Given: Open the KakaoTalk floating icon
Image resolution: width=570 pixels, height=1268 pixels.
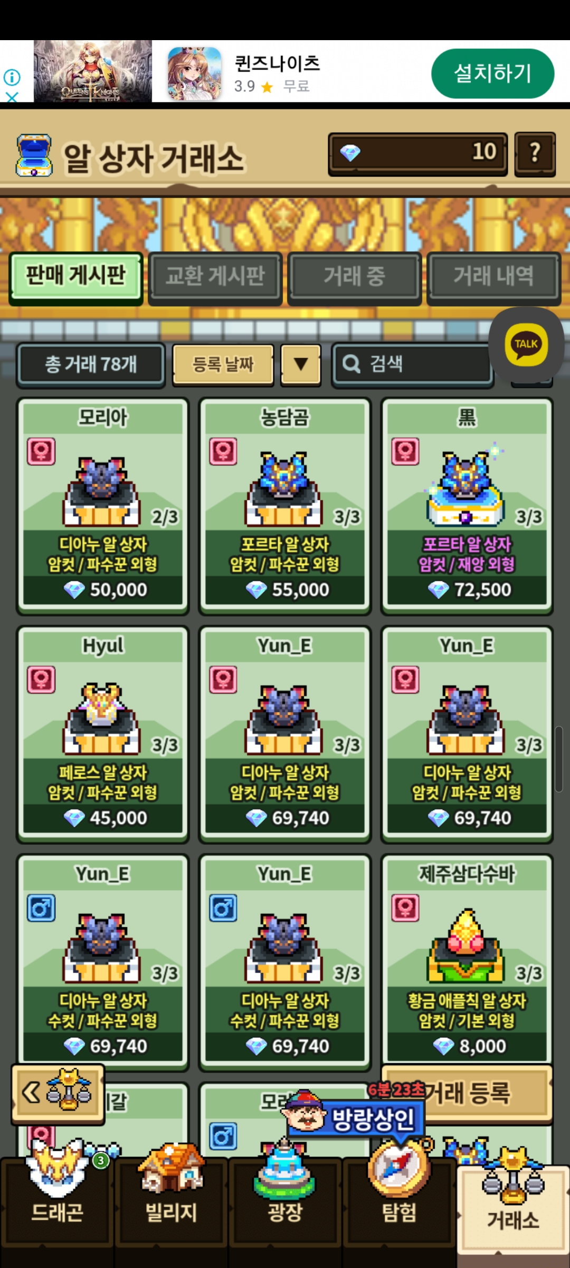Looking at the screenshot, I should [526, 344].
